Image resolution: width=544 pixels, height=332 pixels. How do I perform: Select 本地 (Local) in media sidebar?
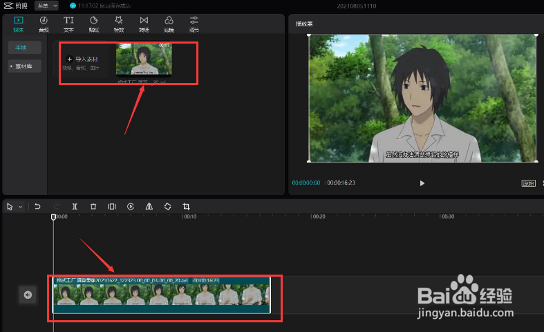click(x=25, y=47)
